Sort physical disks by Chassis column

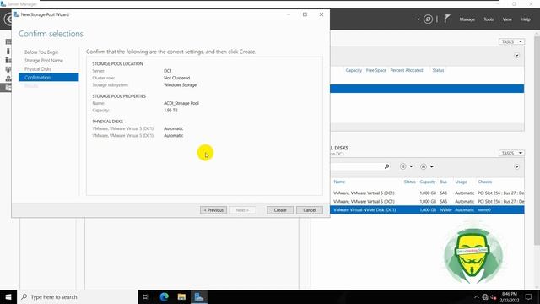484,182
